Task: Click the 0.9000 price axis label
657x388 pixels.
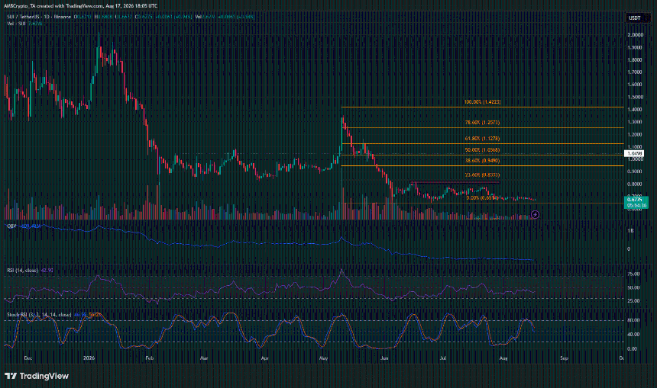Action: [x=635, y=171]
